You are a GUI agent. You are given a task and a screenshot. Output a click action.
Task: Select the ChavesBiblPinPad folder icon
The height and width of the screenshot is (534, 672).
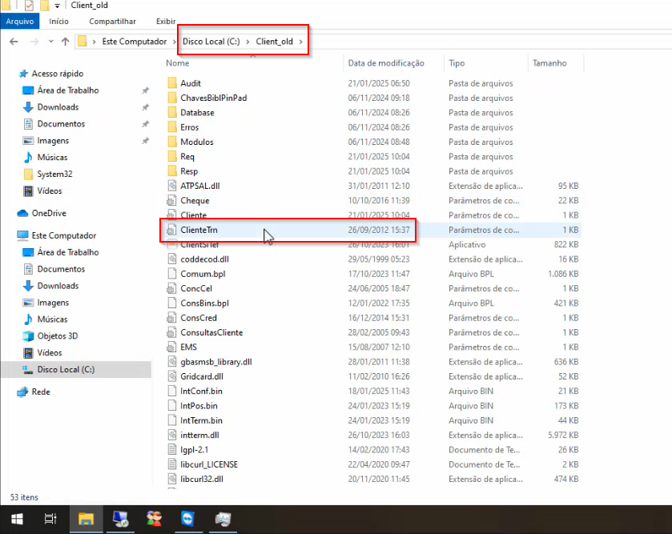(x=172, y=98)
